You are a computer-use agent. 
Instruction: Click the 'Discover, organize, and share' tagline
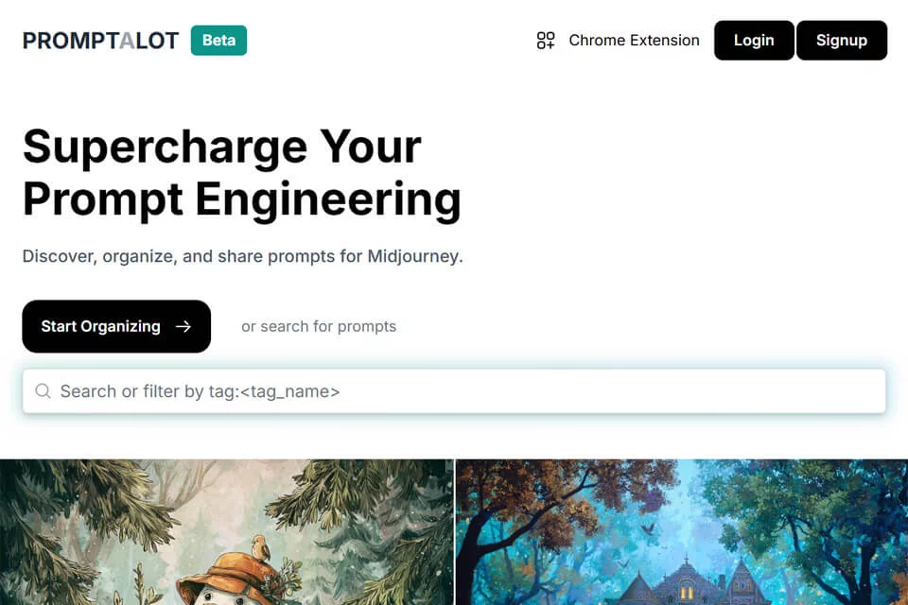click(243, 256)
